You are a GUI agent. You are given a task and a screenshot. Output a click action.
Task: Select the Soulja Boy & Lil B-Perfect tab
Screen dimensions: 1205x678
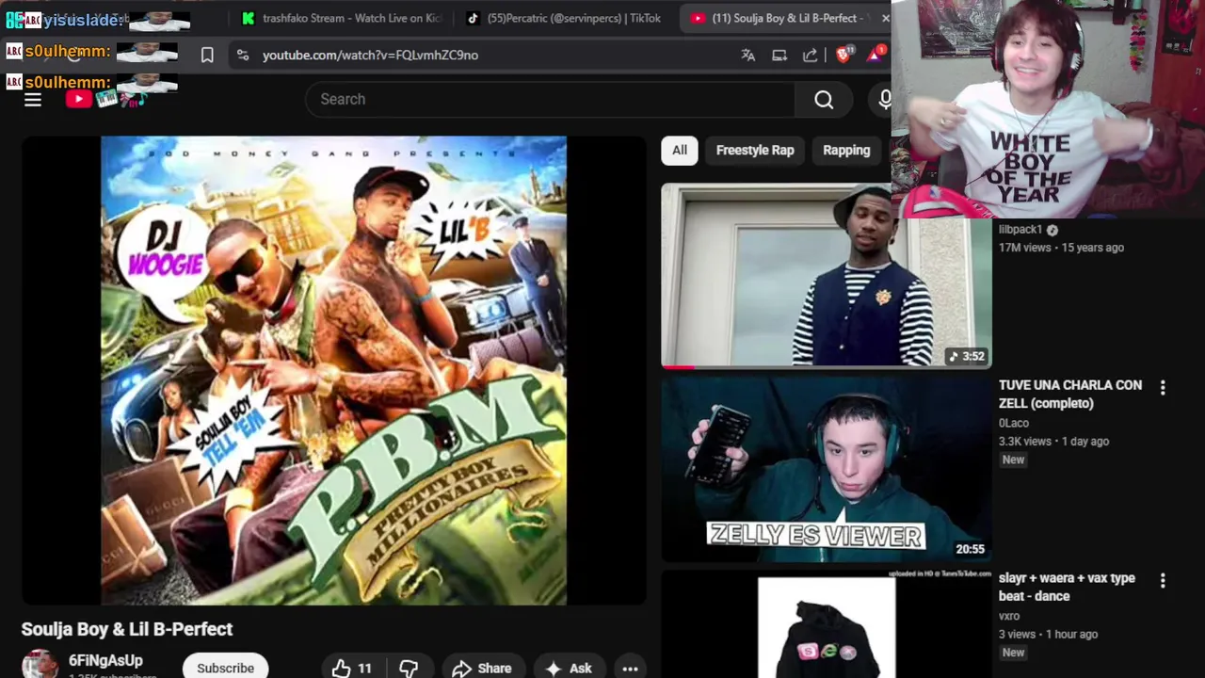coord(781,18)
